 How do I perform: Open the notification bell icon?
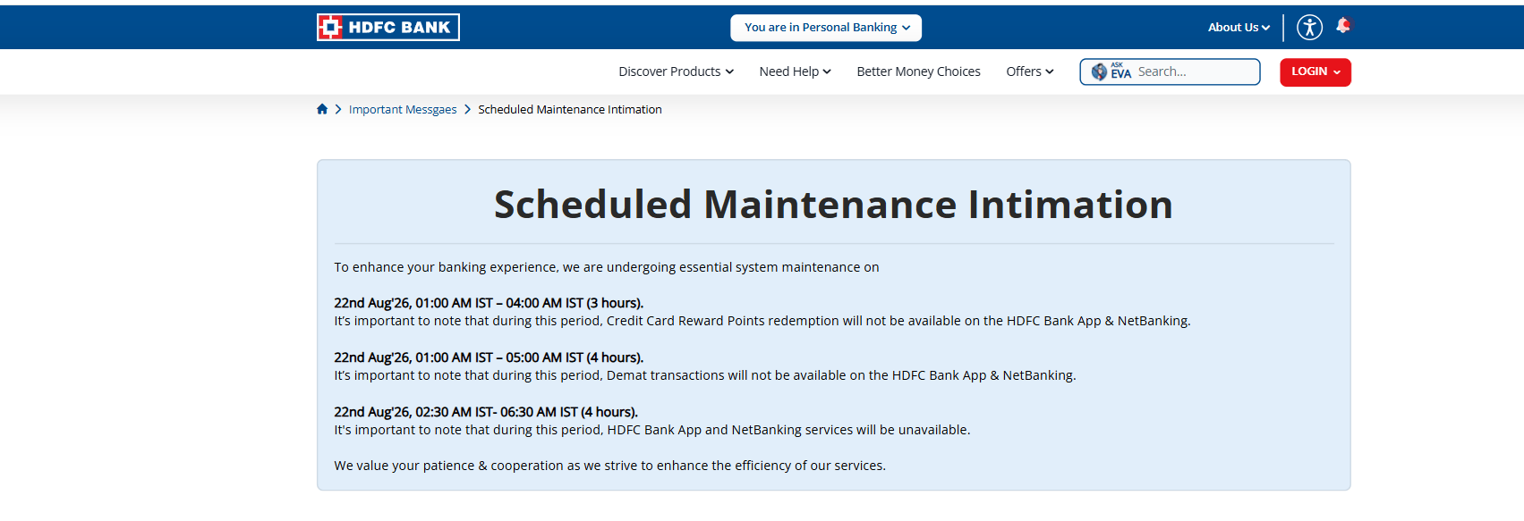pos(1343,25)
